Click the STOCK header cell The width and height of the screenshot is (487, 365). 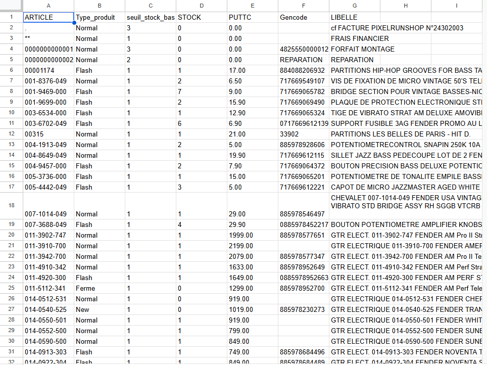201,17
